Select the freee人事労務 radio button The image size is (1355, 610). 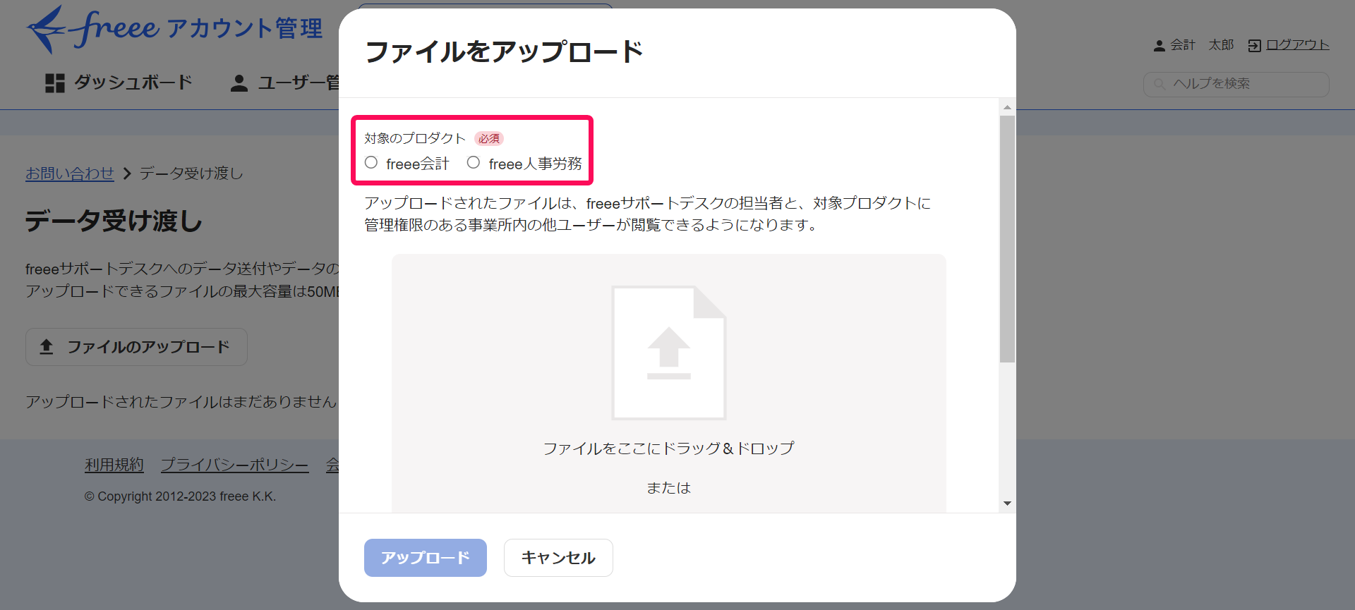point(474,163)
